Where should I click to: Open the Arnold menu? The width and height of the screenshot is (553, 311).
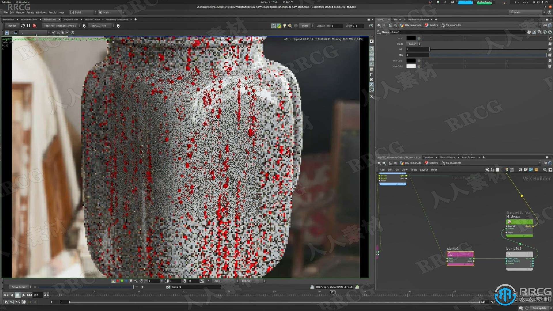point(52,12)
